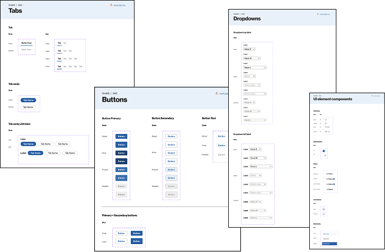Viewport: 385px width, 252px height.
Task: Click the secondary Button beside the Pressed label
Action: coord(171,170)
